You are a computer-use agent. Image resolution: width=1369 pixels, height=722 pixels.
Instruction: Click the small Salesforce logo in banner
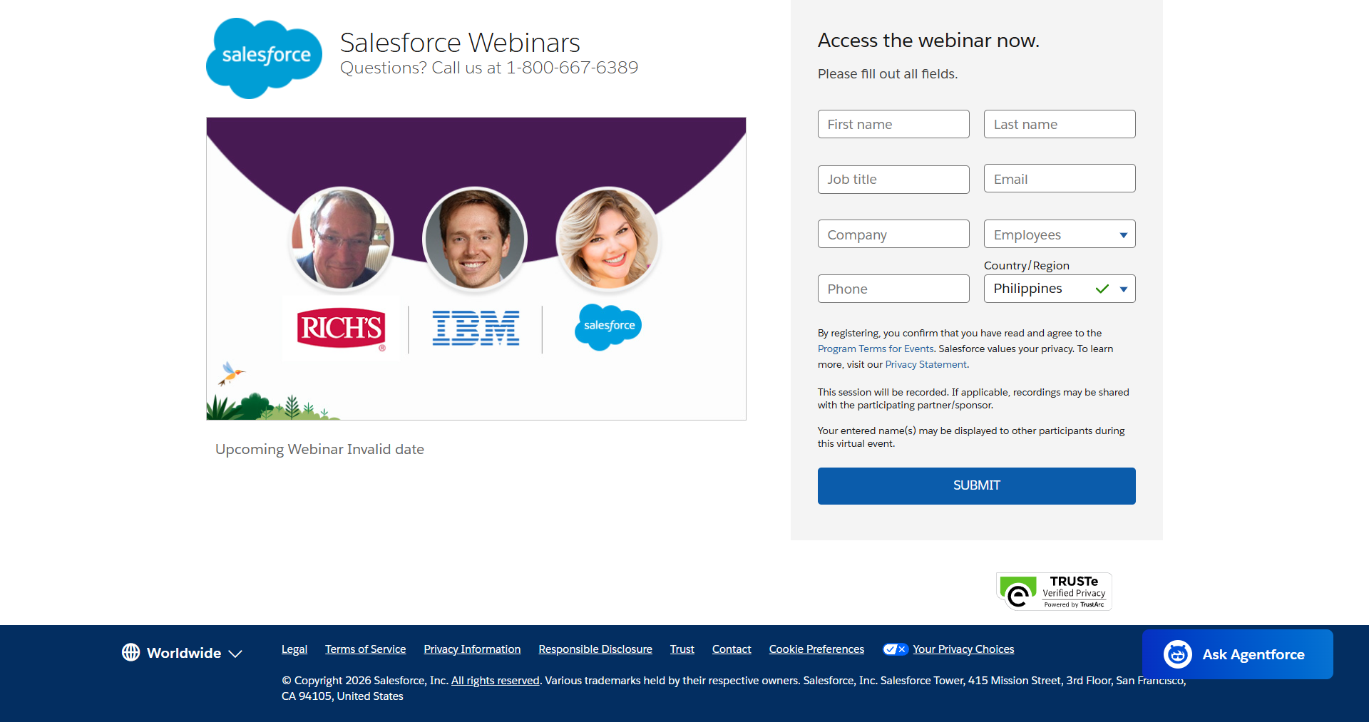click(608, 326)
